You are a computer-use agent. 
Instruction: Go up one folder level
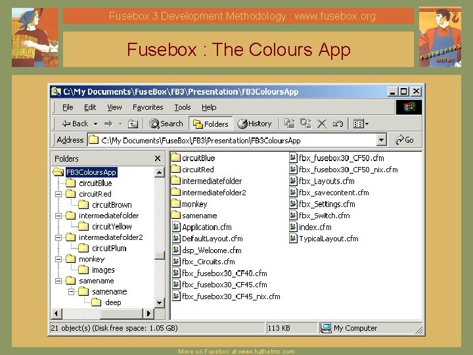(x=133, y=124)
